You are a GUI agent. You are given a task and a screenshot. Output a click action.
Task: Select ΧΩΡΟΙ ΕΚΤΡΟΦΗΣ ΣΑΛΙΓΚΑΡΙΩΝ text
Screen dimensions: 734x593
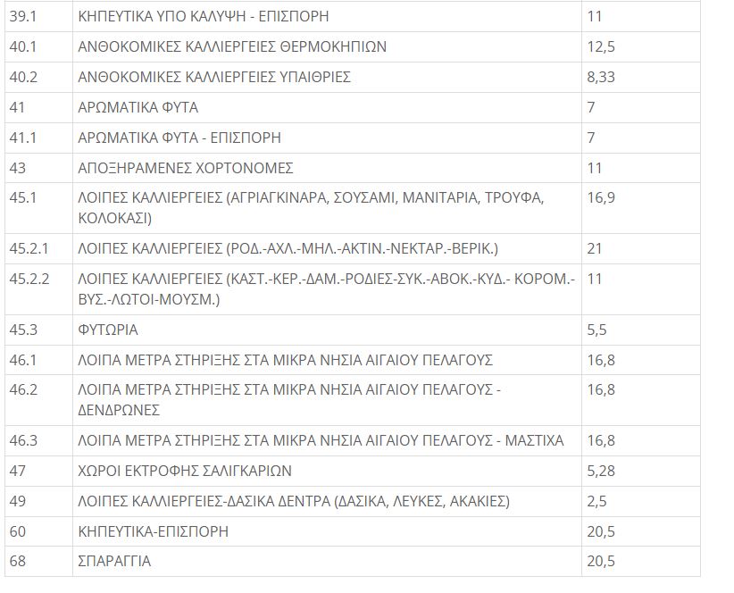click(x=185, y=471)
